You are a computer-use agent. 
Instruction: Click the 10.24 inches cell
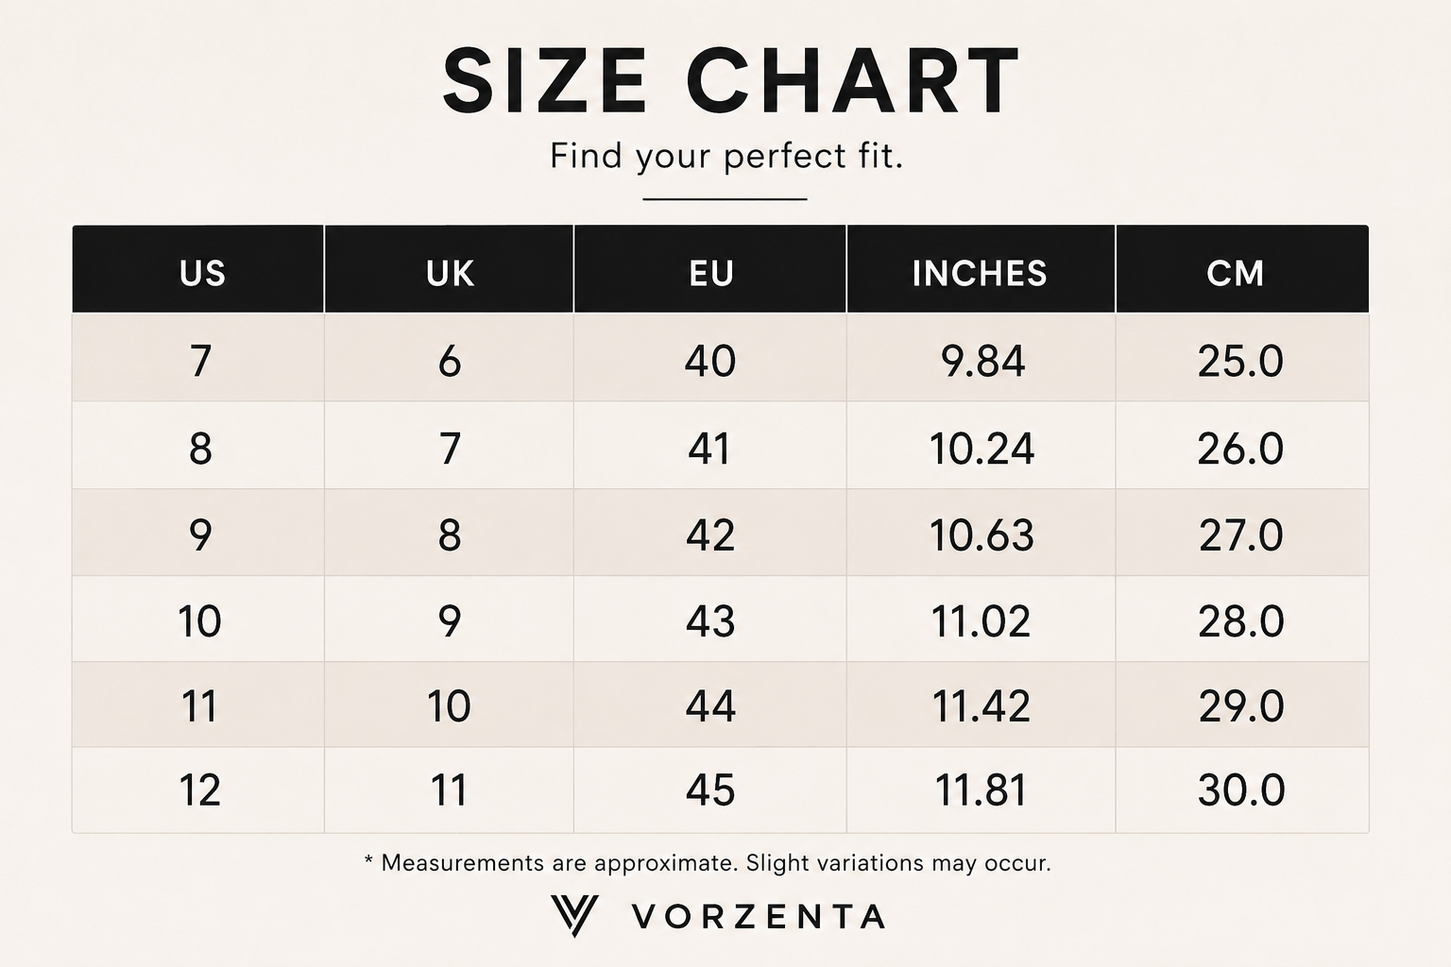click(981, 446)
